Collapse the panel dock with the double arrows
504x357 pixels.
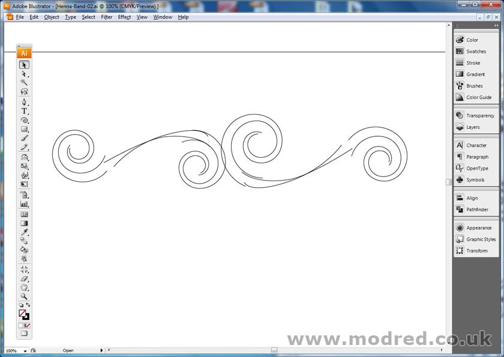[496, 25]
